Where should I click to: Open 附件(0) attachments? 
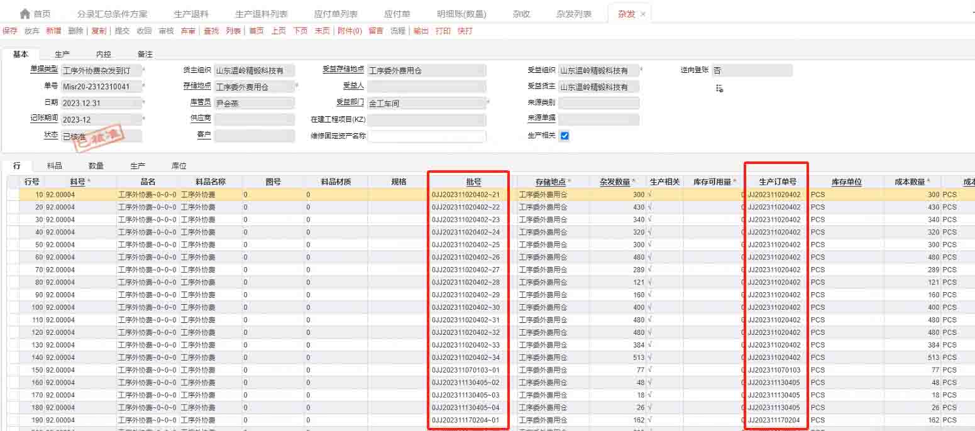[x=350, y=31]
